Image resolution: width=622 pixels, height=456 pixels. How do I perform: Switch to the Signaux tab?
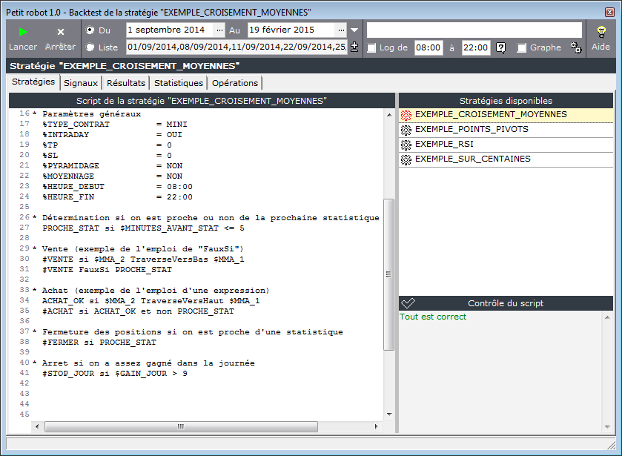[x=80, y=83]
